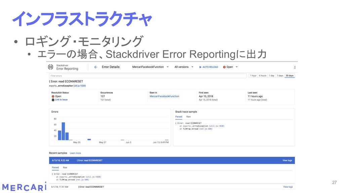Collapse the 6/13/18, 9:22 AM sample row
This screenshot has width=344, height=193.
click(172, 160)
